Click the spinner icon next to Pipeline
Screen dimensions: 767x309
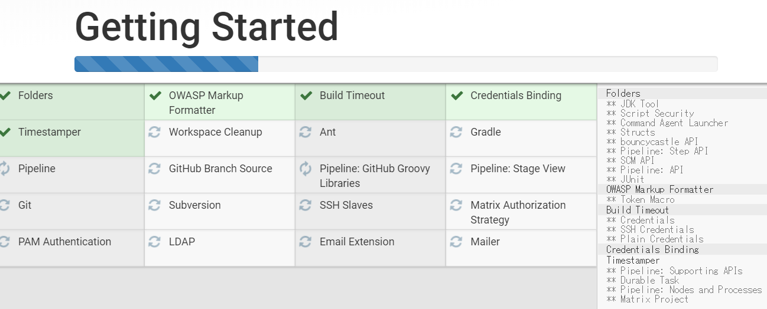tap(5, 169)
